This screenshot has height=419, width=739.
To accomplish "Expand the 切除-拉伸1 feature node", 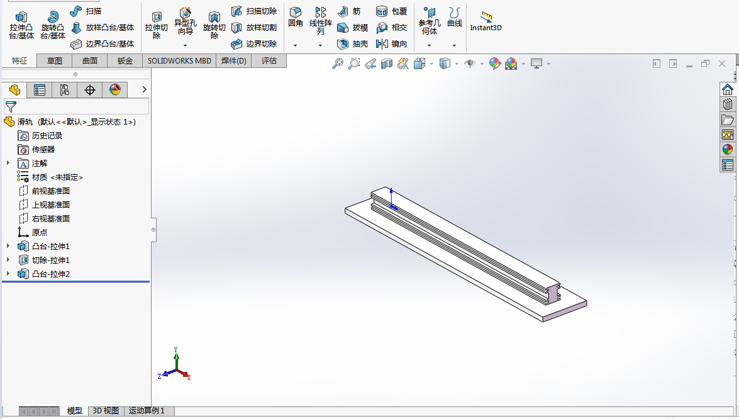I will pos(8,260).
